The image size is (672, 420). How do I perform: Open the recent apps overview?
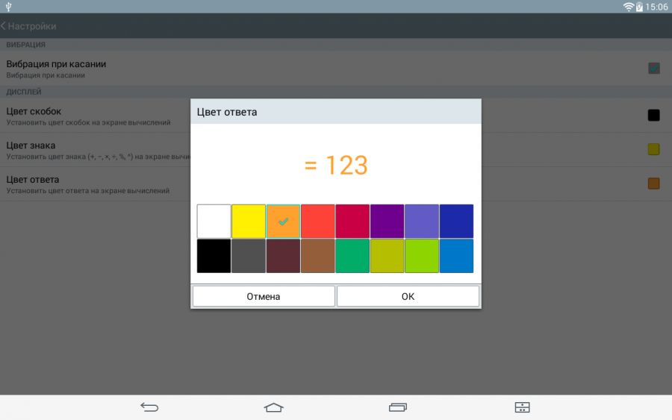pyautogui.click(x=398, y=407)
